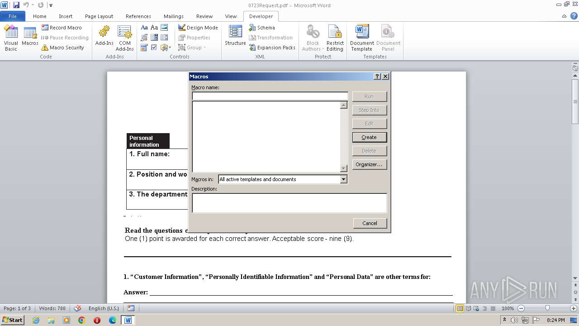
Task: Click Save in Quick Access Toolbar
Action: [16, 5]
